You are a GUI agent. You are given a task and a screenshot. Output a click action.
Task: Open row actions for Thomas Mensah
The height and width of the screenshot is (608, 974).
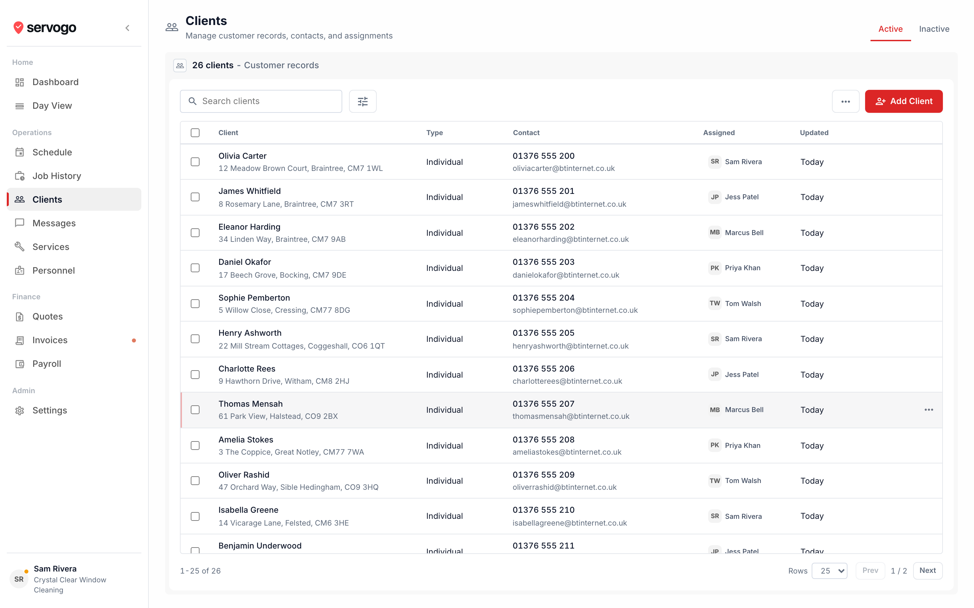tap(929, 410)
